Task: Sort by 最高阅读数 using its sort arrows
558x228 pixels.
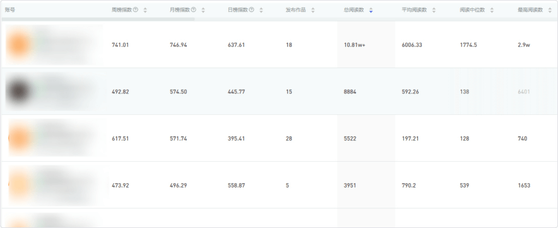Action: point(550,10)
